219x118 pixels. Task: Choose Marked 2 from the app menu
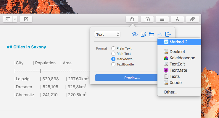coord(178,42)
